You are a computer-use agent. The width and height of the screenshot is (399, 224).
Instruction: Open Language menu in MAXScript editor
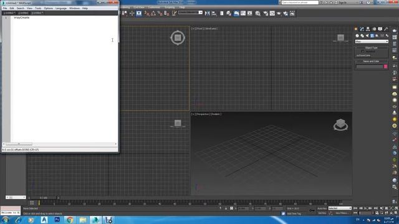pos(61,8)
